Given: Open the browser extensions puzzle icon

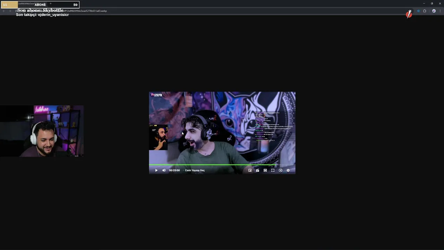Looking at the screenshot, I should (x=425, y=11).
